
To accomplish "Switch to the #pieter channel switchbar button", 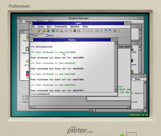I will 52,35.
